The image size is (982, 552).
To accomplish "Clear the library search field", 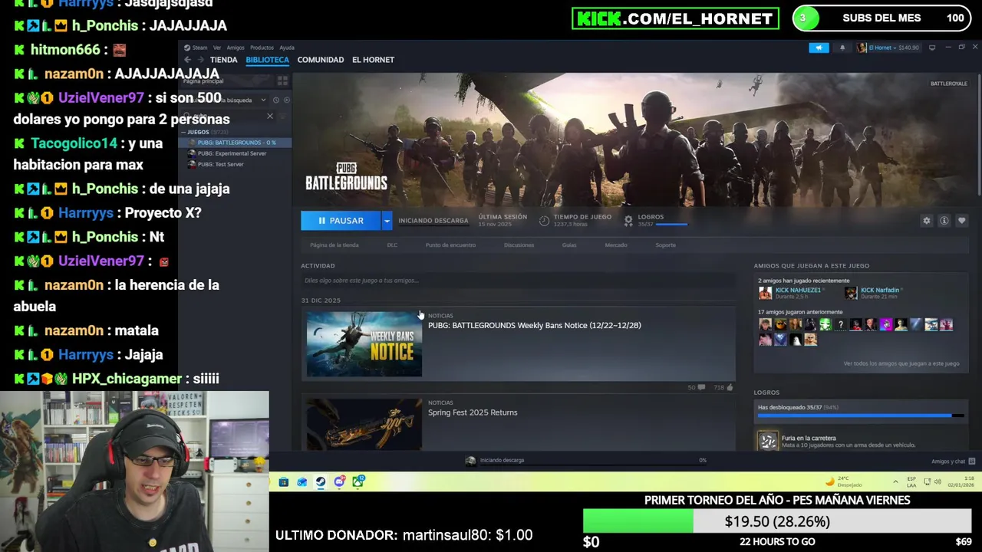I will (x=269, y=116).
